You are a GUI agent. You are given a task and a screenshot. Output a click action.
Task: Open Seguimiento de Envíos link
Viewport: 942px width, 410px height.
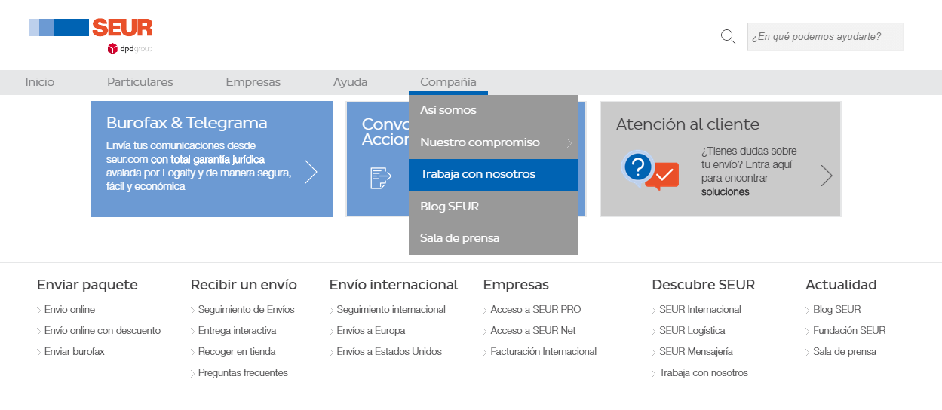coord(246,310)
